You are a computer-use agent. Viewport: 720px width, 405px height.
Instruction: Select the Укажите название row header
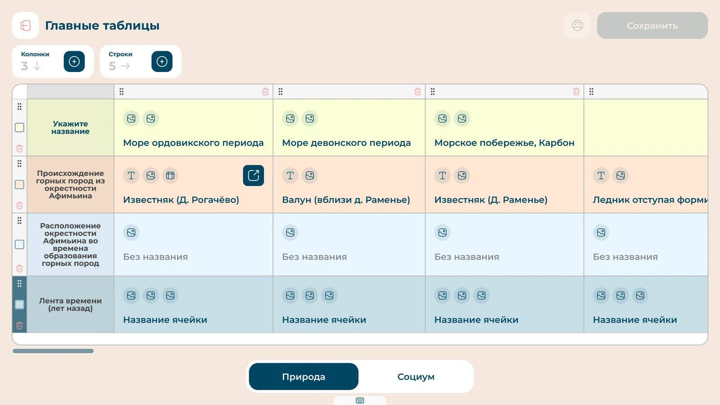71,127
